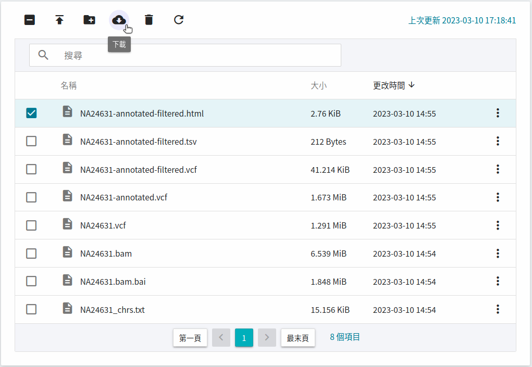
Task: Tick the NA24631_chrs.txt checkbox
Action: (31, 309)
